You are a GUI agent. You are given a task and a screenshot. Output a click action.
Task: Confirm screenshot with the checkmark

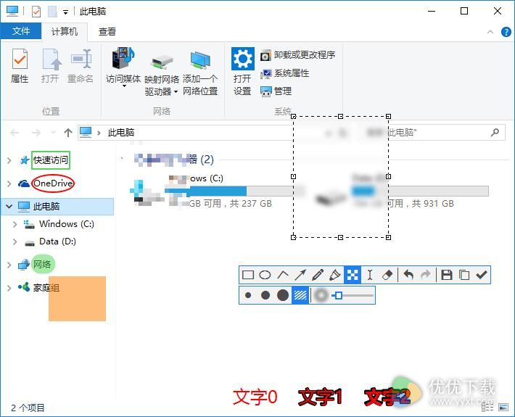(482, 275)
